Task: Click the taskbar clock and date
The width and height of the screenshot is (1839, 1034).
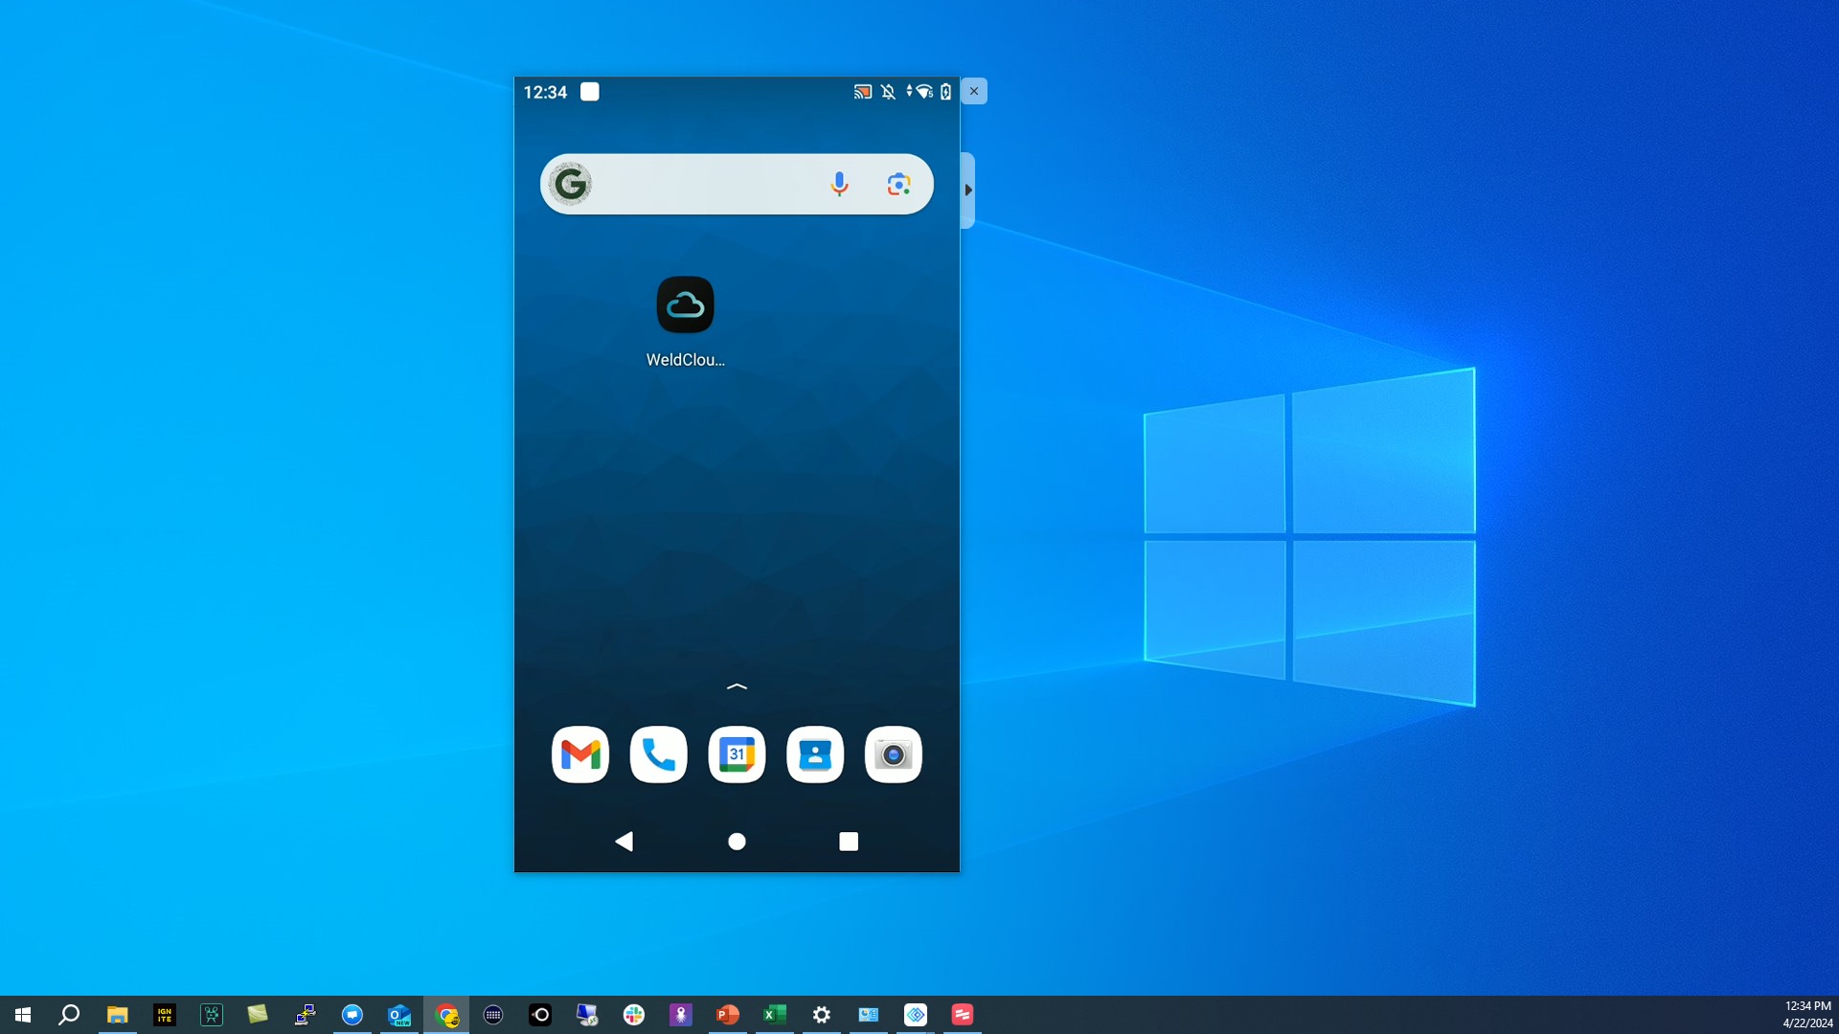Action: click(x=1807, y=1015)
